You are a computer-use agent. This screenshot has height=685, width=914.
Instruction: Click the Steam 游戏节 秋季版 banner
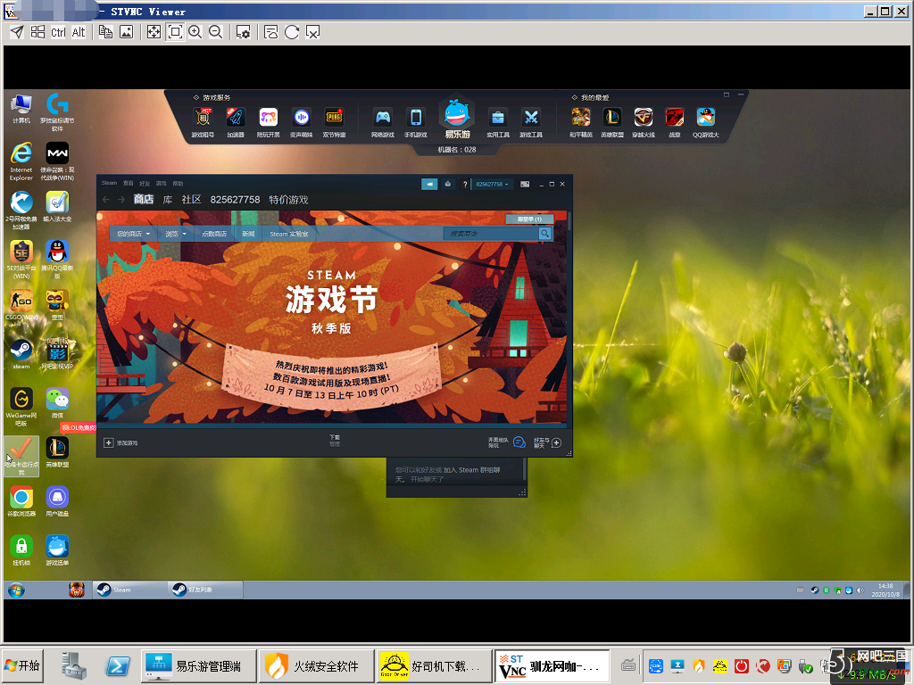point(331,317)
